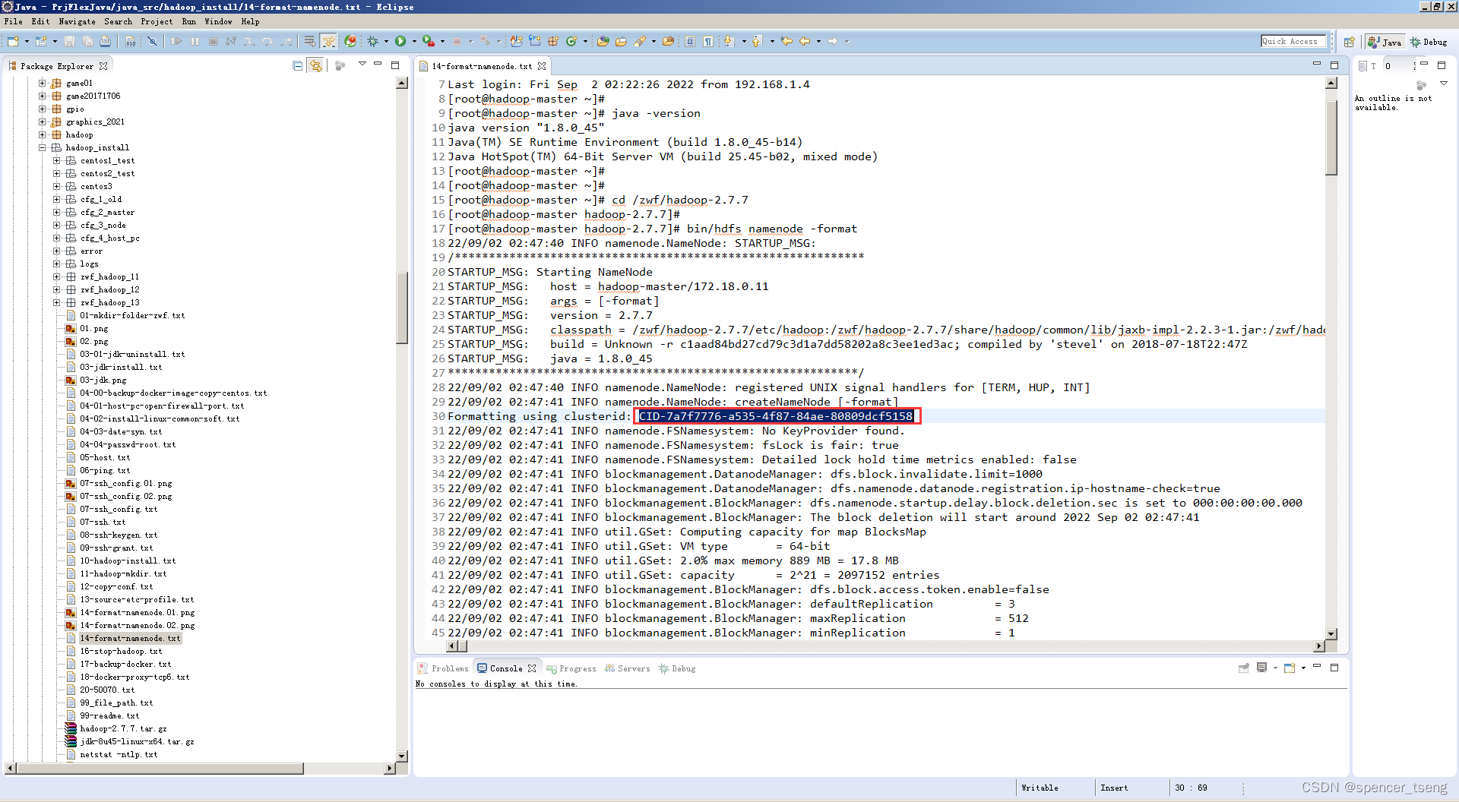
Task: Select the Java perspective button
Action: 1384,42
